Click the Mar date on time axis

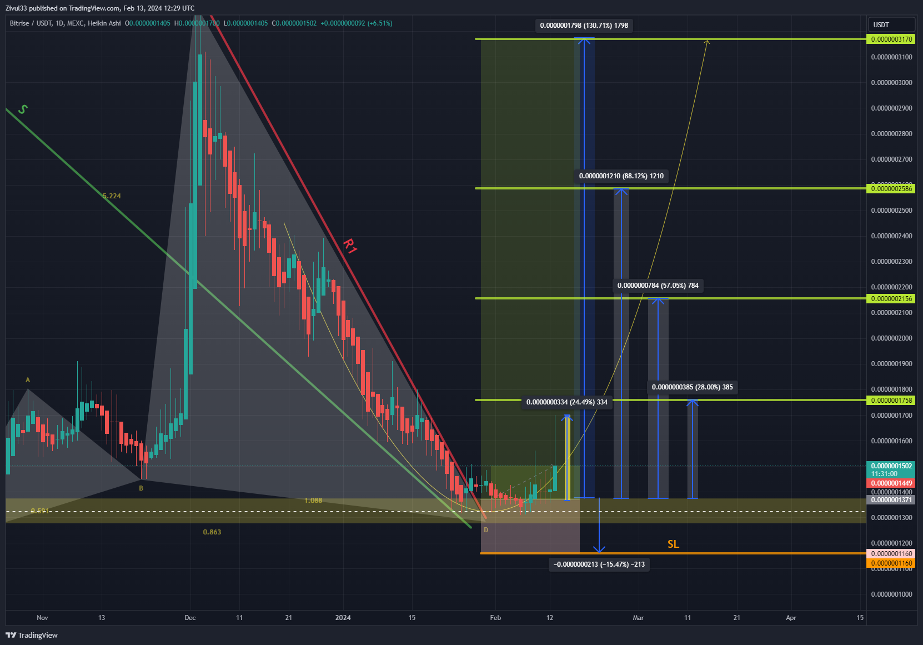(638, 618)
